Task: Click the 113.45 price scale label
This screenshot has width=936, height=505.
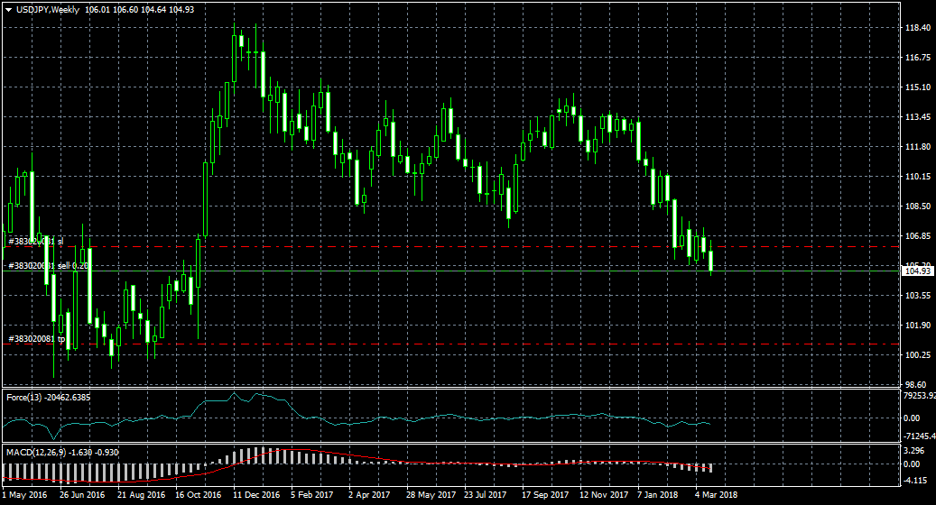Action: click(917, 117)
